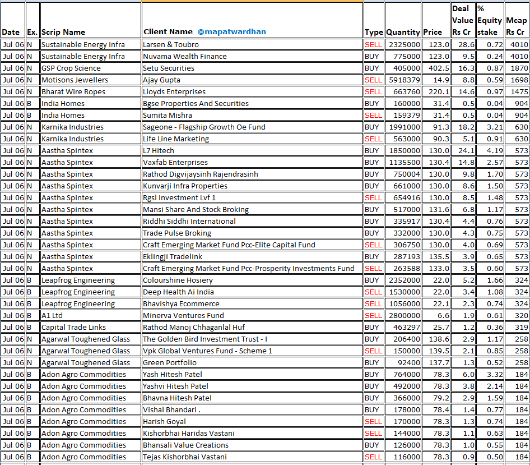Click Kishorbhai Haridas Vastani cell

[x=253, y=434]
